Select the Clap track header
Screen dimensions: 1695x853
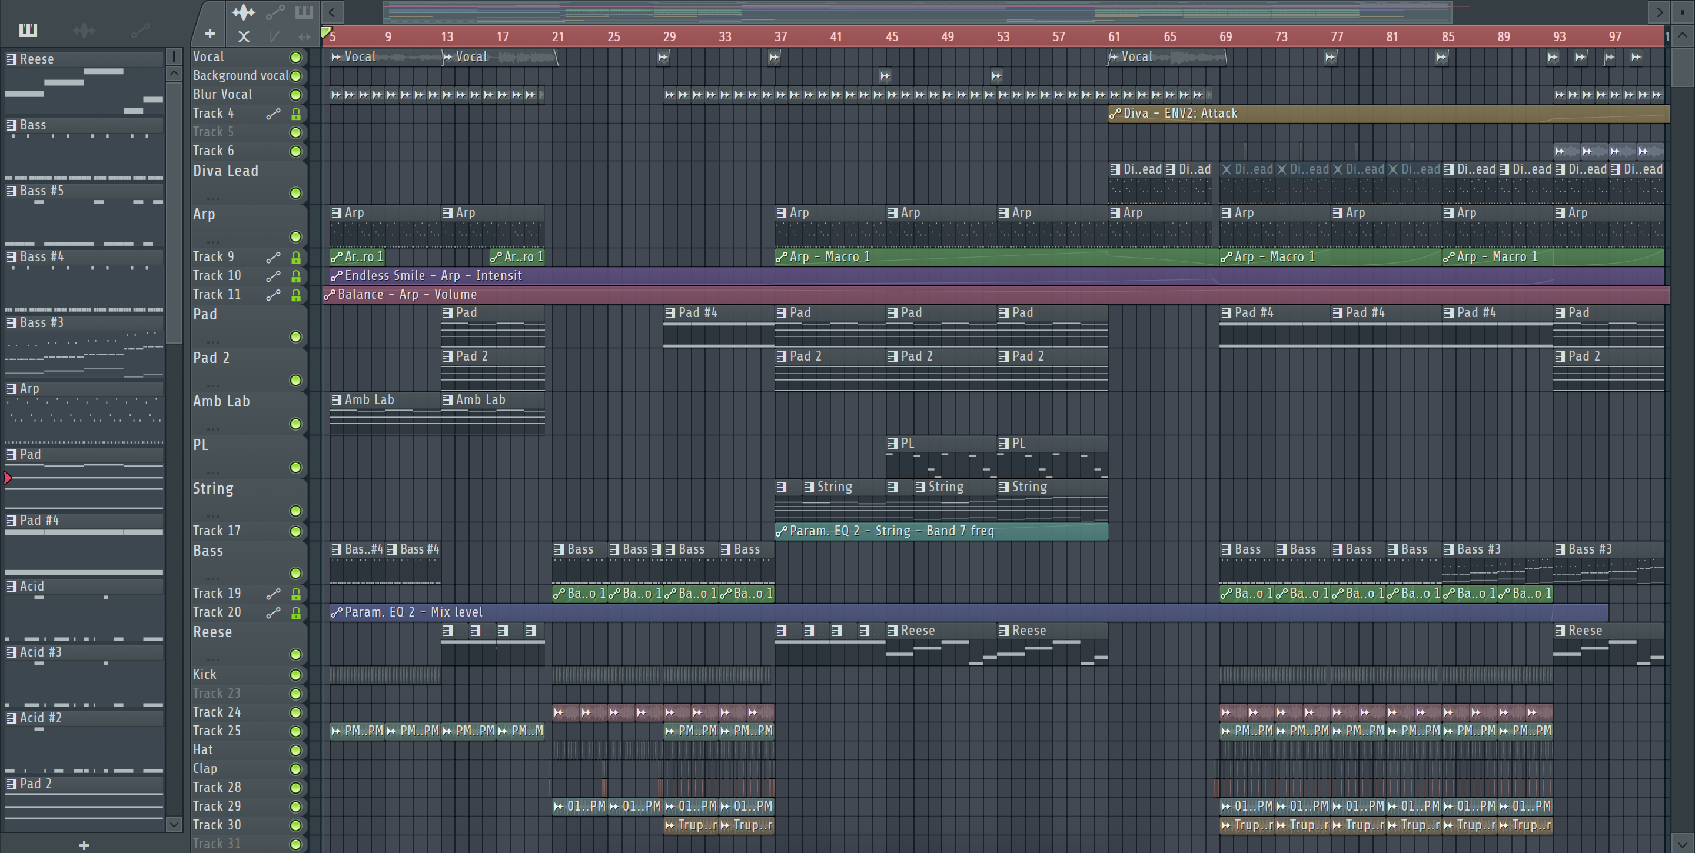pyautogui.click(x=249, y=769)
